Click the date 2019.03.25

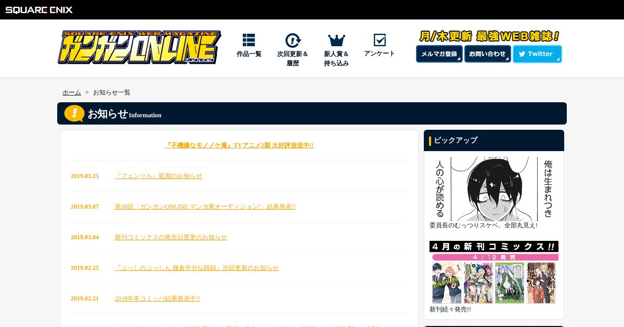[x=85, y=176]
